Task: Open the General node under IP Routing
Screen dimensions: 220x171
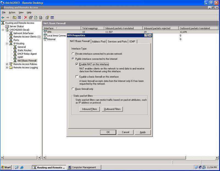Action: point(21,47)
